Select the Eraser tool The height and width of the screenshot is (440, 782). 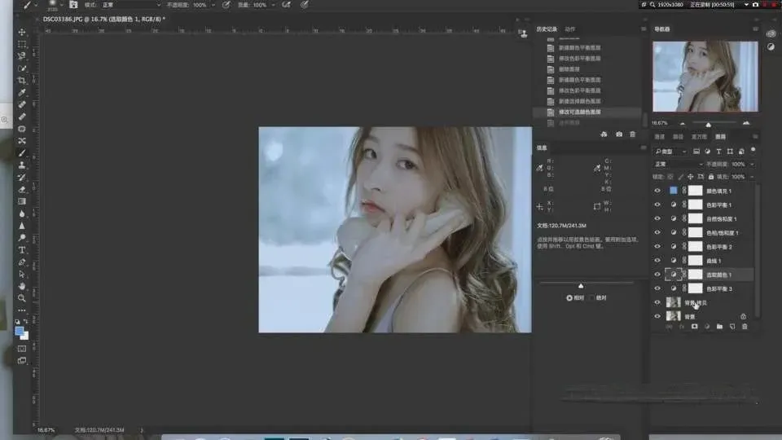click(x=22, y=189)
